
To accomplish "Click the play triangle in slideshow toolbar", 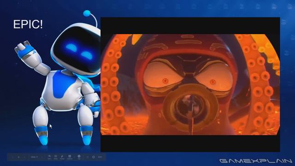I will tap(18, 157).
